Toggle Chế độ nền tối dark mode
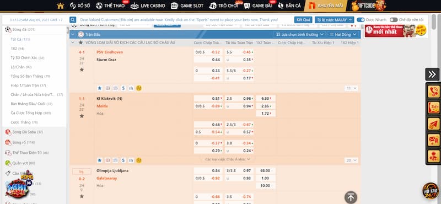 394,20
